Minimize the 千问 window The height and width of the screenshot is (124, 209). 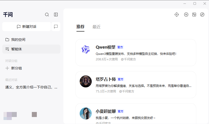[x=185, y=4]
